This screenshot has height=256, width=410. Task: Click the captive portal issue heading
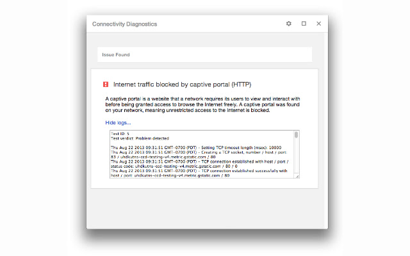pos(182,84)
